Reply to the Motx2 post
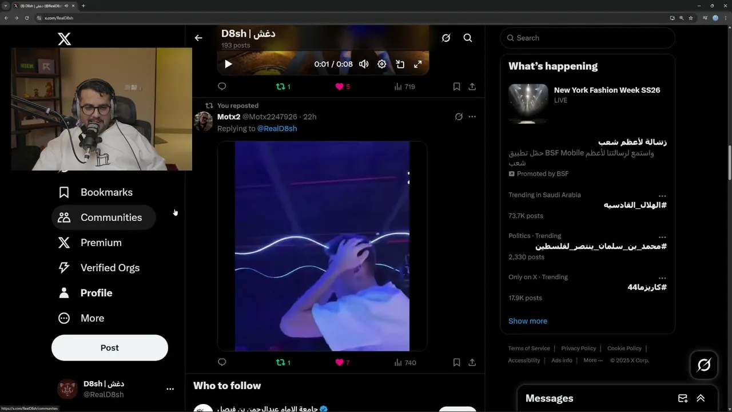 pyautogui.click(x=222, y=362)
